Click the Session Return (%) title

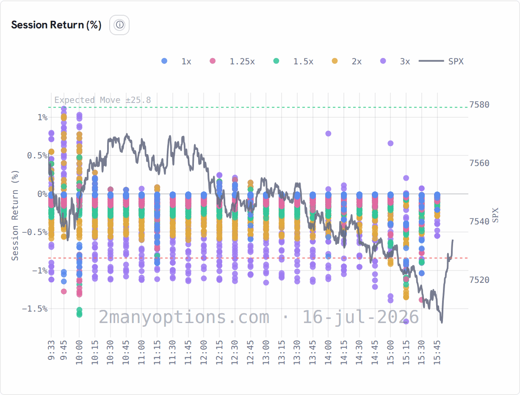tap(56, 25)
